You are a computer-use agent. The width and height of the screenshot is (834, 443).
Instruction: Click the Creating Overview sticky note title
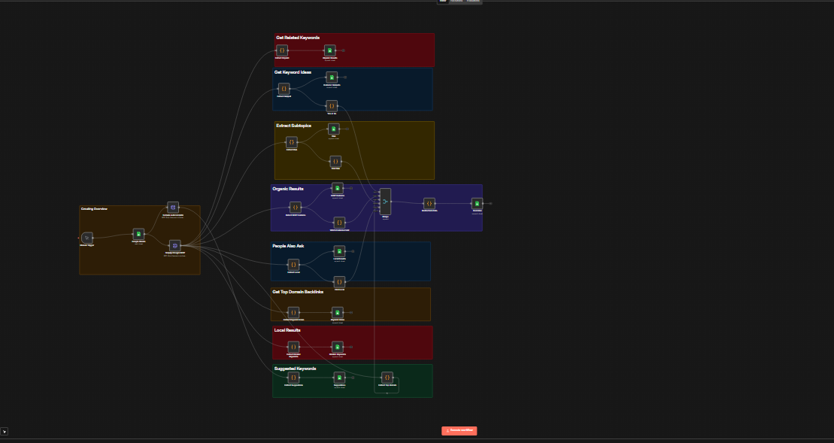coord(94,209)
